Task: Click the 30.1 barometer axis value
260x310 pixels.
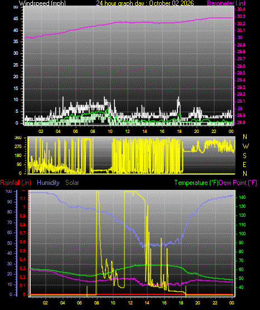Action: [241, 30]
